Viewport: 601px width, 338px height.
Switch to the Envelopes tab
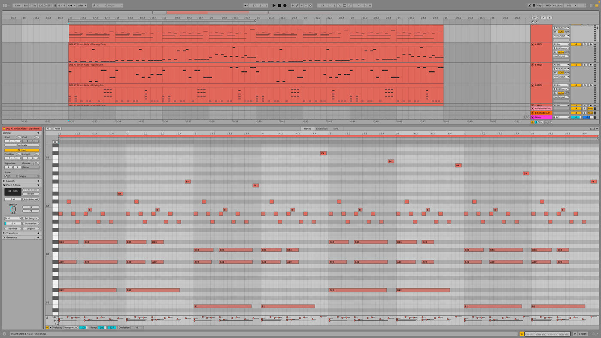click(x=322, y=129)
